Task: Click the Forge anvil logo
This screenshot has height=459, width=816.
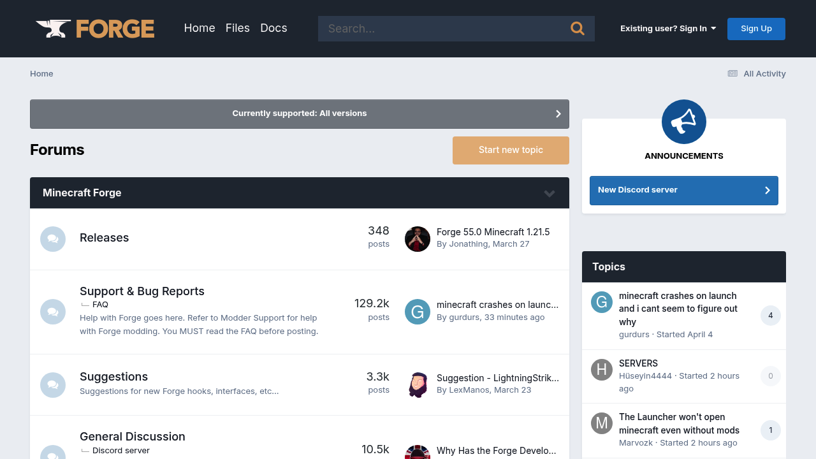Action: (x=95, y=29)
